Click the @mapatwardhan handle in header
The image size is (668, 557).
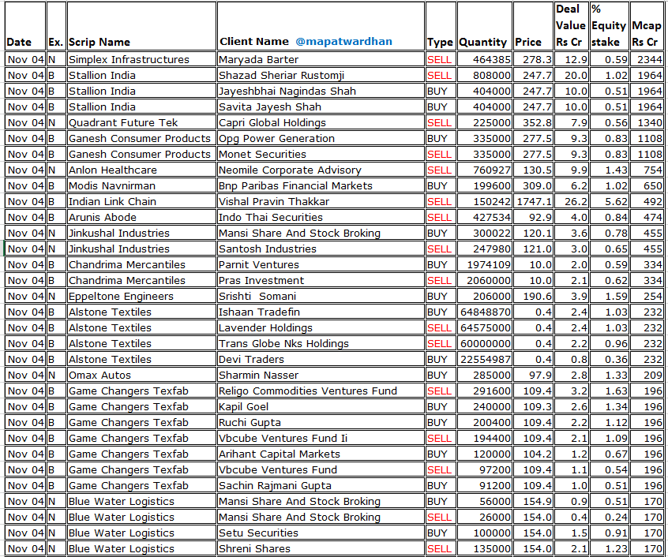tap(343, 42)
